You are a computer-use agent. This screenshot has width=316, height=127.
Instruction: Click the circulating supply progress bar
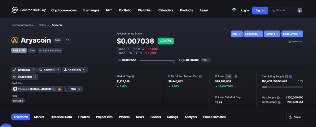coord(282,87)
